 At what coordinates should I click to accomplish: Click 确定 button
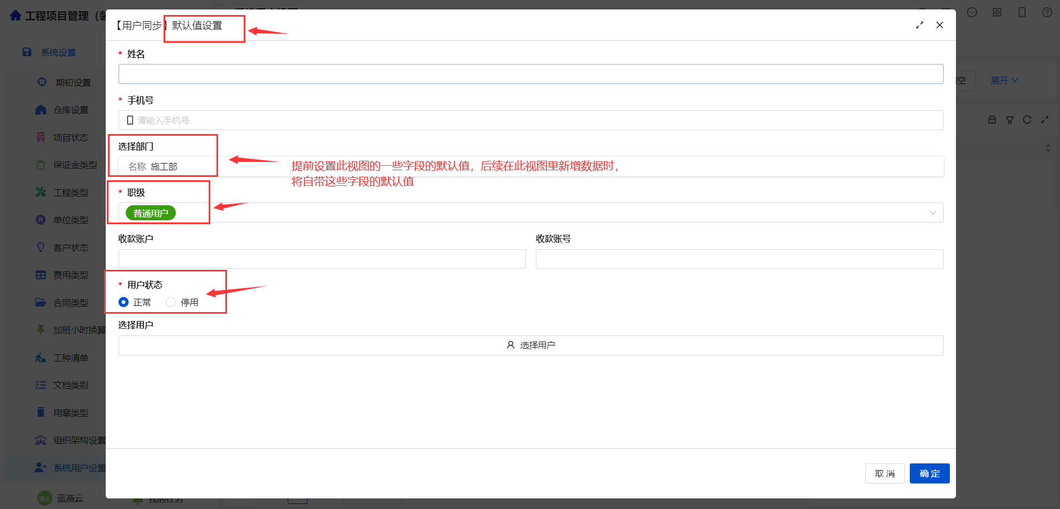[x=930, y=473]
